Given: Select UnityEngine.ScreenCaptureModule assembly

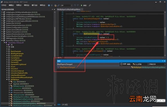Looking at the screenshot, I should click(22, 21).
